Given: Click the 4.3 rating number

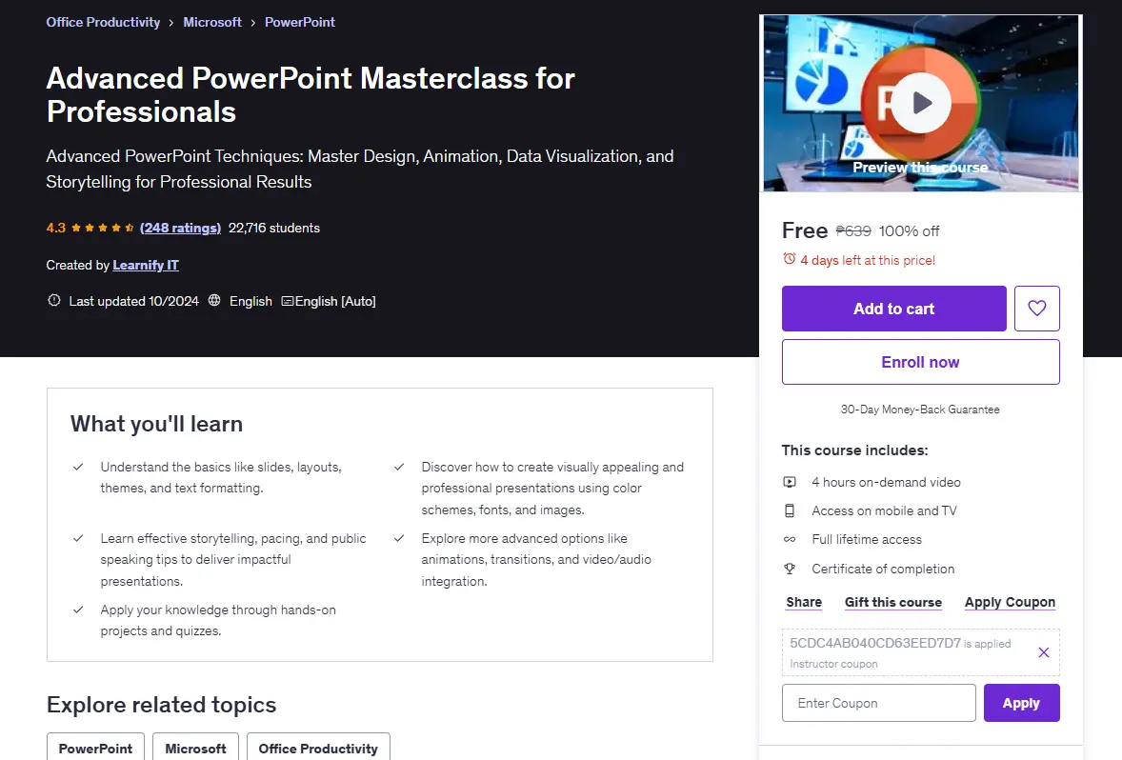Looking at the screenshot, I should point(56,228).
